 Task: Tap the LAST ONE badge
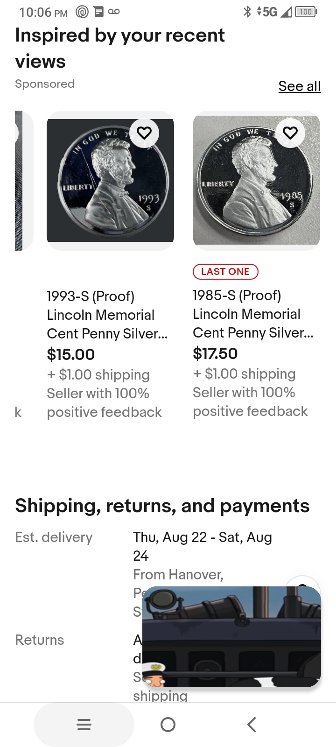click(225, 272)
